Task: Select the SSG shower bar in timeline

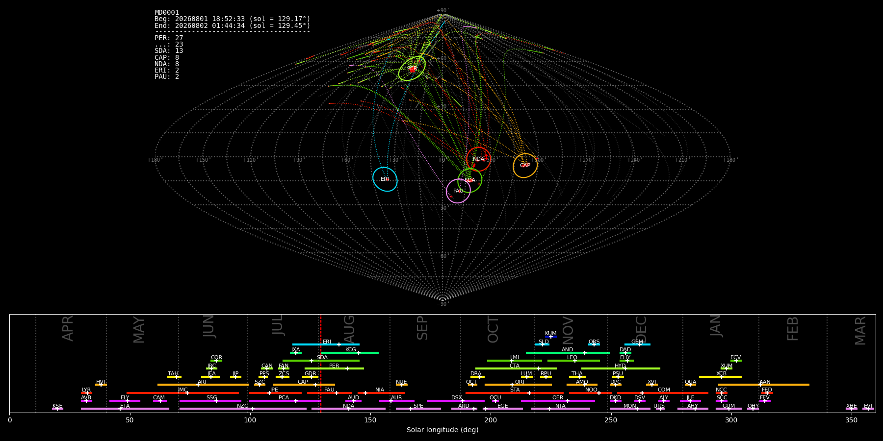Action: point(210,401)
